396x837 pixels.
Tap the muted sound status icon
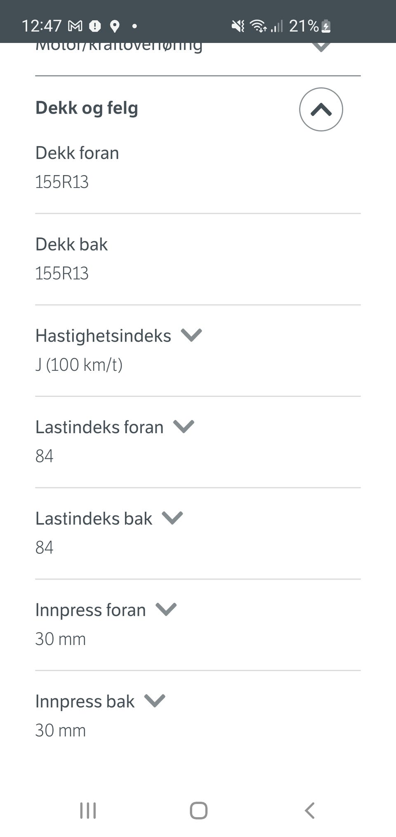(238, 26)
